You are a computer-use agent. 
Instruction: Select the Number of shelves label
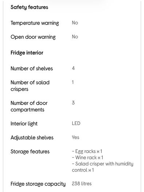pyautogui.click(x=32, y=68)
